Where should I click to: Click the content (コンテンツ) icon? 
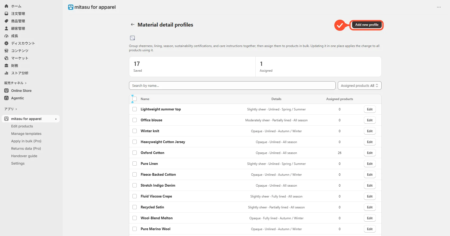tap(6, 51)
